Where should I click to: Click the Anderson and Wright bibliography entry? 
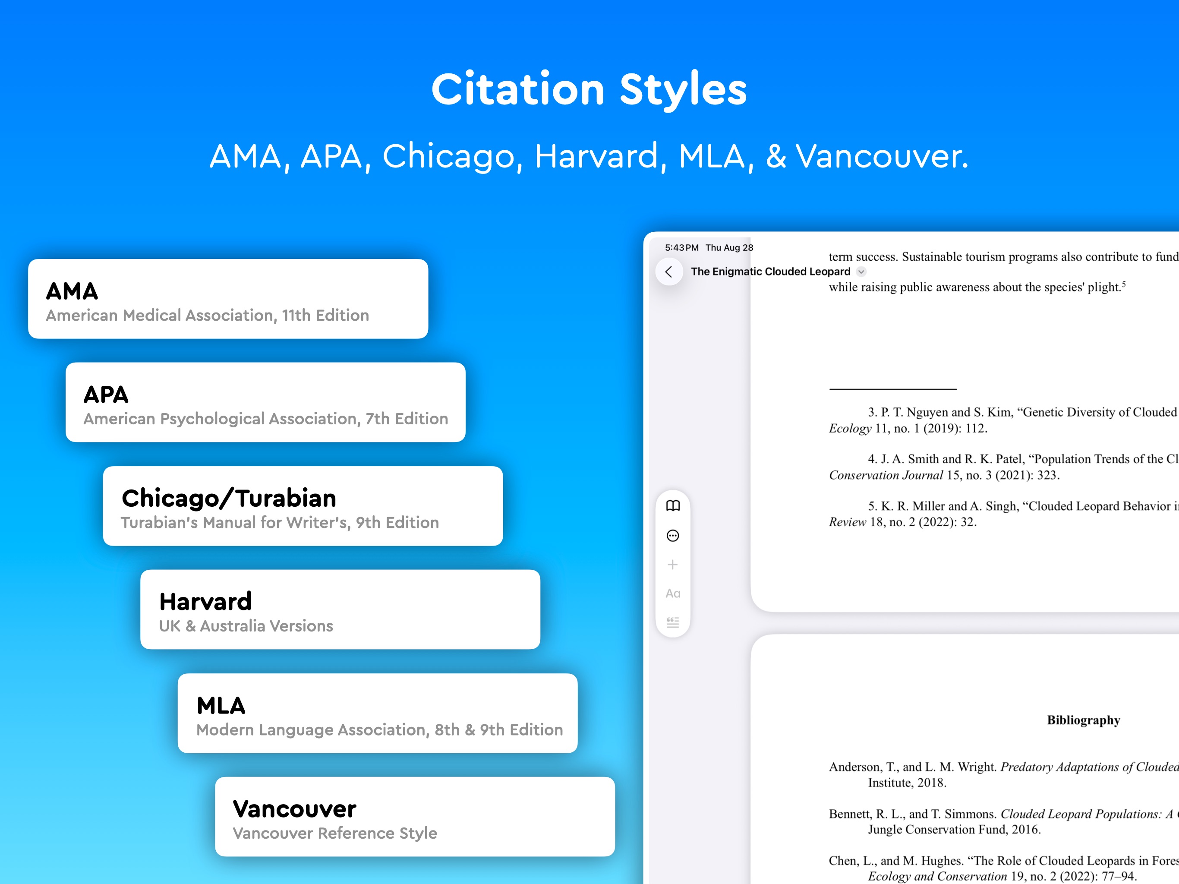[x=1003, y=775]
